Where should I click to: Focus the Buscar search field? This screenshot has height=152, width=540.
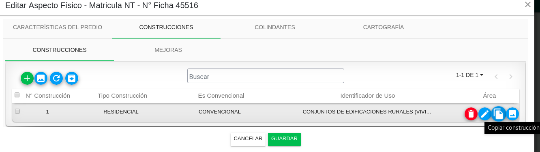tap(266, 76)
